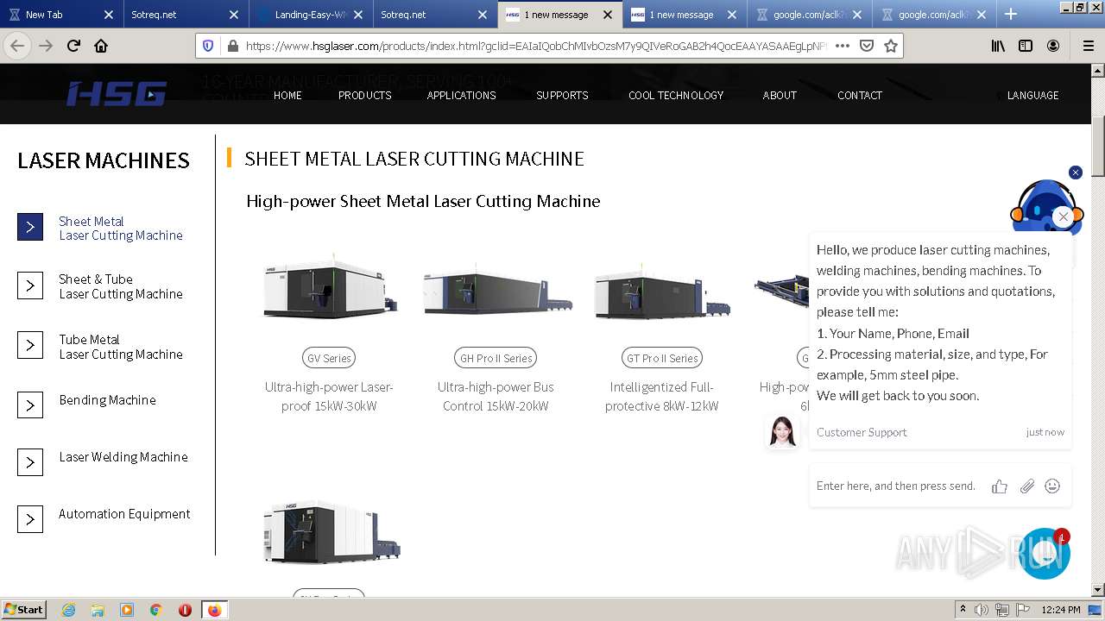The image size is (1105, 621).
Task: Click the thumbs-up icon in chat
Action: [x=1000, y=486]
